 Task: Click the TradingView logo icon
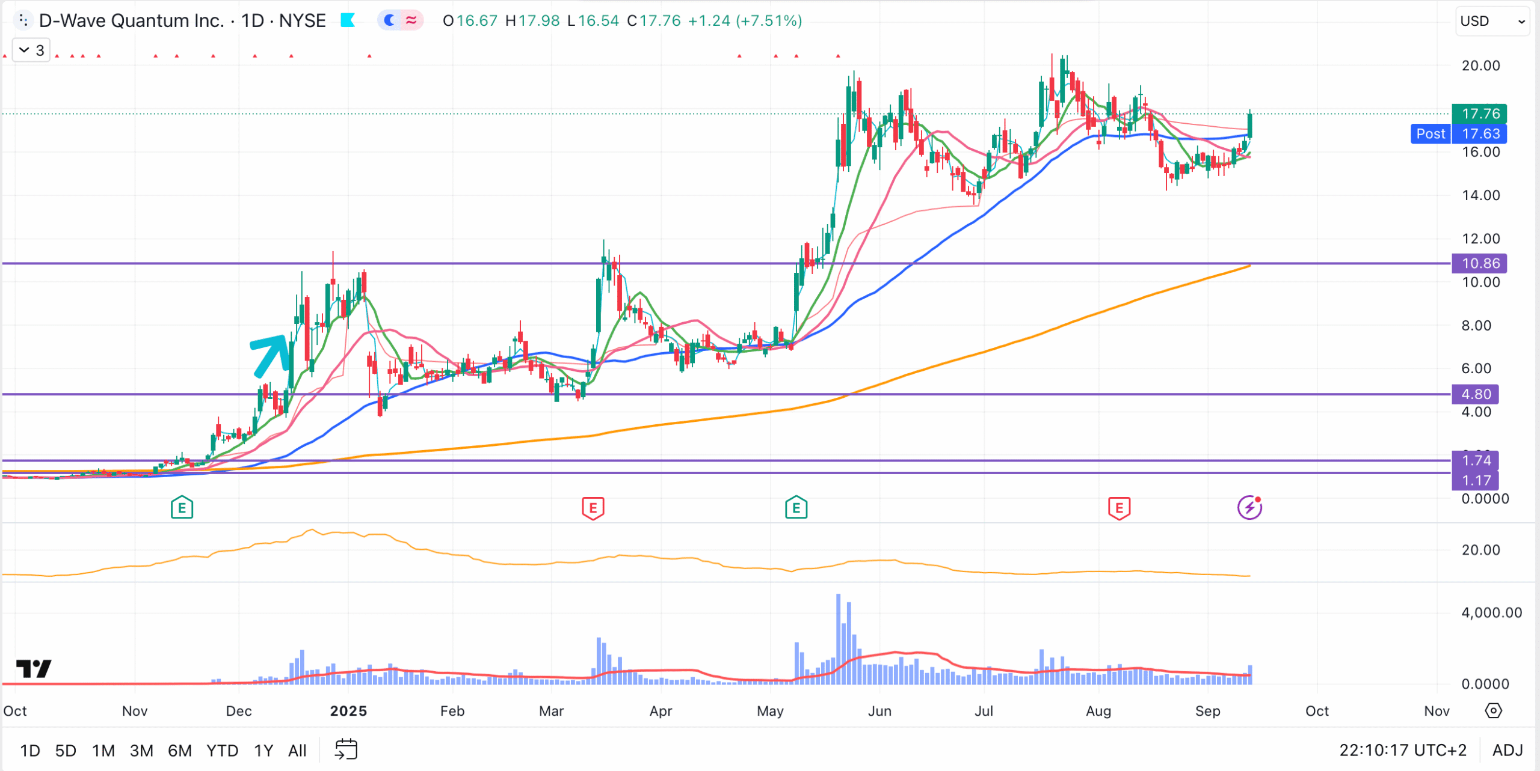point(34,668)
